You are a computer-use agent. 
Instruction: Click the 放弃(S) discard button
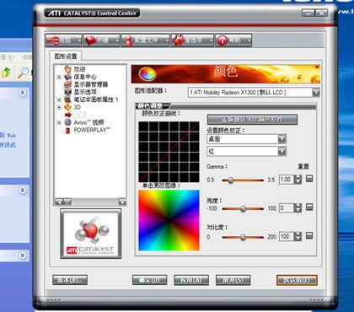(233, 280)
